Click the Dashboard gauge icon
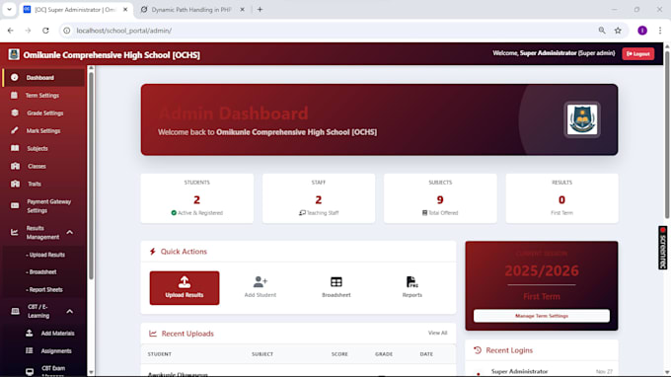671x377 pixels. pos(15,77)
